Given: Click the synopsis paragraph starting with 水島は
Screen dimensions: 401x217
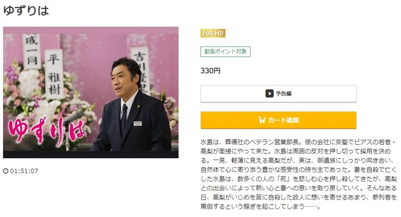Looking at the screenshot, I should click(298, 174).
